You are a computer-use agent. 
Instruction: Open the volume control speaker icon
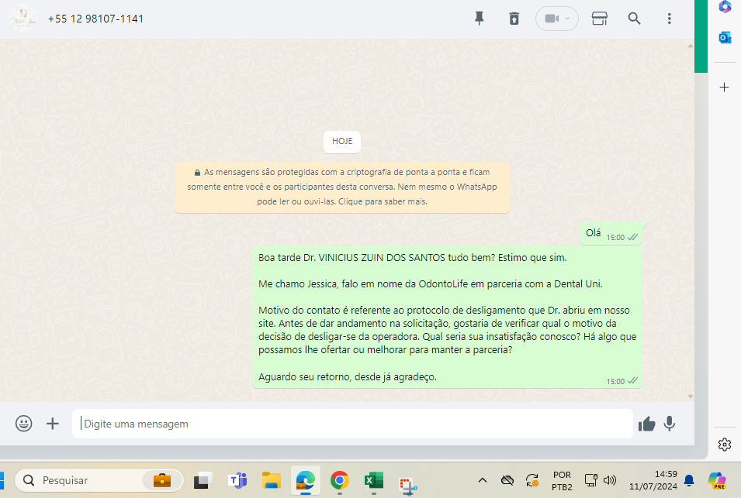[x=610, y=480]
